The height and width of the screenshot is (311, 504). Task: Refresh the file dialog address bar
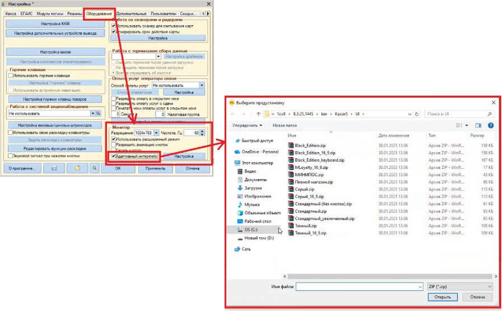[x=417, y=114]
